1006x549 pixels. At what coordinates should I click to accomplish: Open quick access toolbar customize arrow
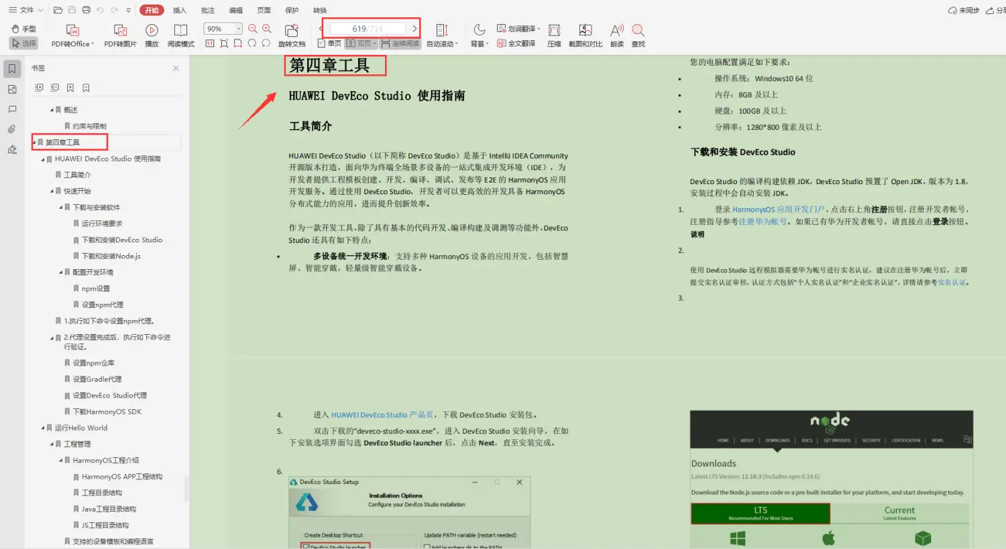[x=128, y=10]
